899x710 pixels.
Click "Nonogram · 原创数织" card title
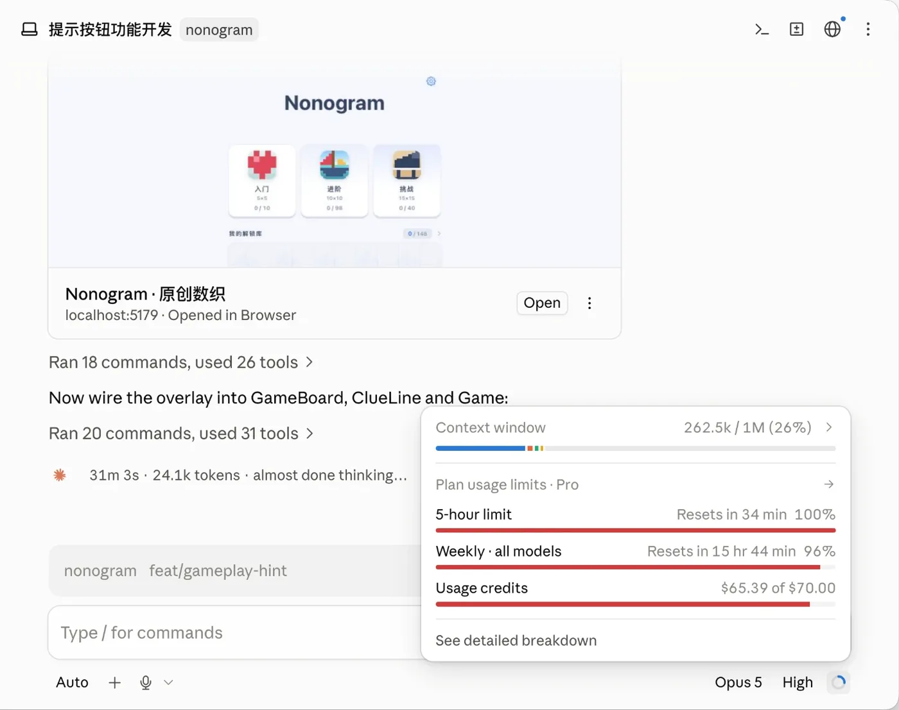click(145, 294)
